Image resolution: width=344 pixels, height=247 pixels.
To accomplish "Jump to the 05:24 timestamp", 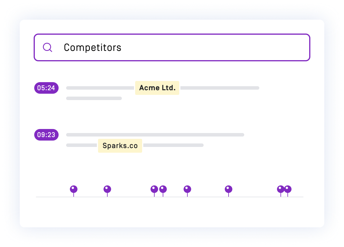I will click(46, 88).
